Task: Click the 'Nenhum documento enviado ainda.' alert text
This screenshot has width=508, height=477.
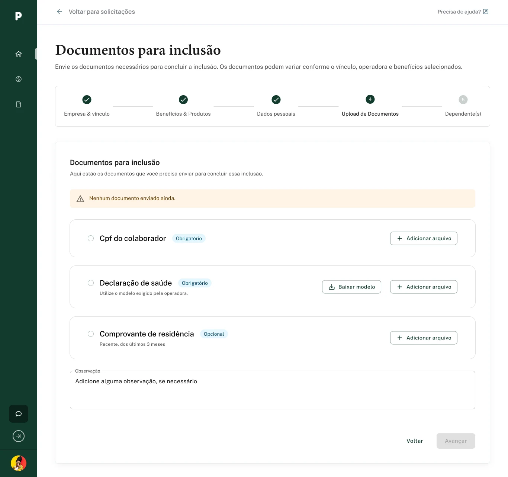Action: tap(132, 199)
